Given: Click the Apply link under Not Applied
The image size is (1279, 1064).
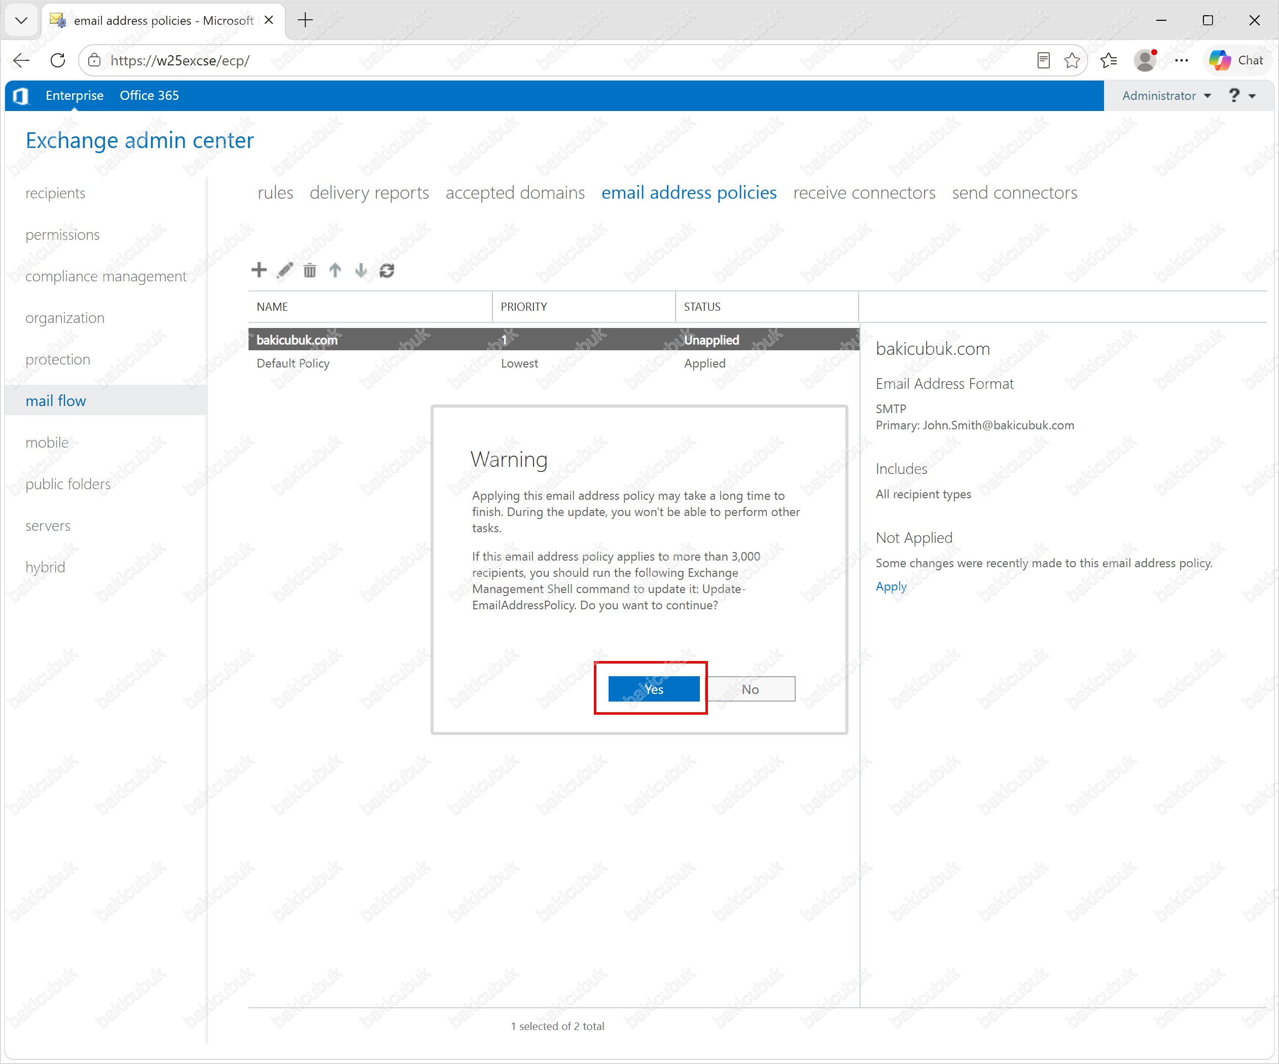Looking at the screenshot, I should tap(891, 587).
